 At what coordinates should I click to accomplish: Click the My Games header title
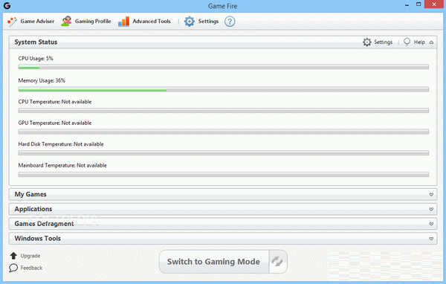point(30,194)
